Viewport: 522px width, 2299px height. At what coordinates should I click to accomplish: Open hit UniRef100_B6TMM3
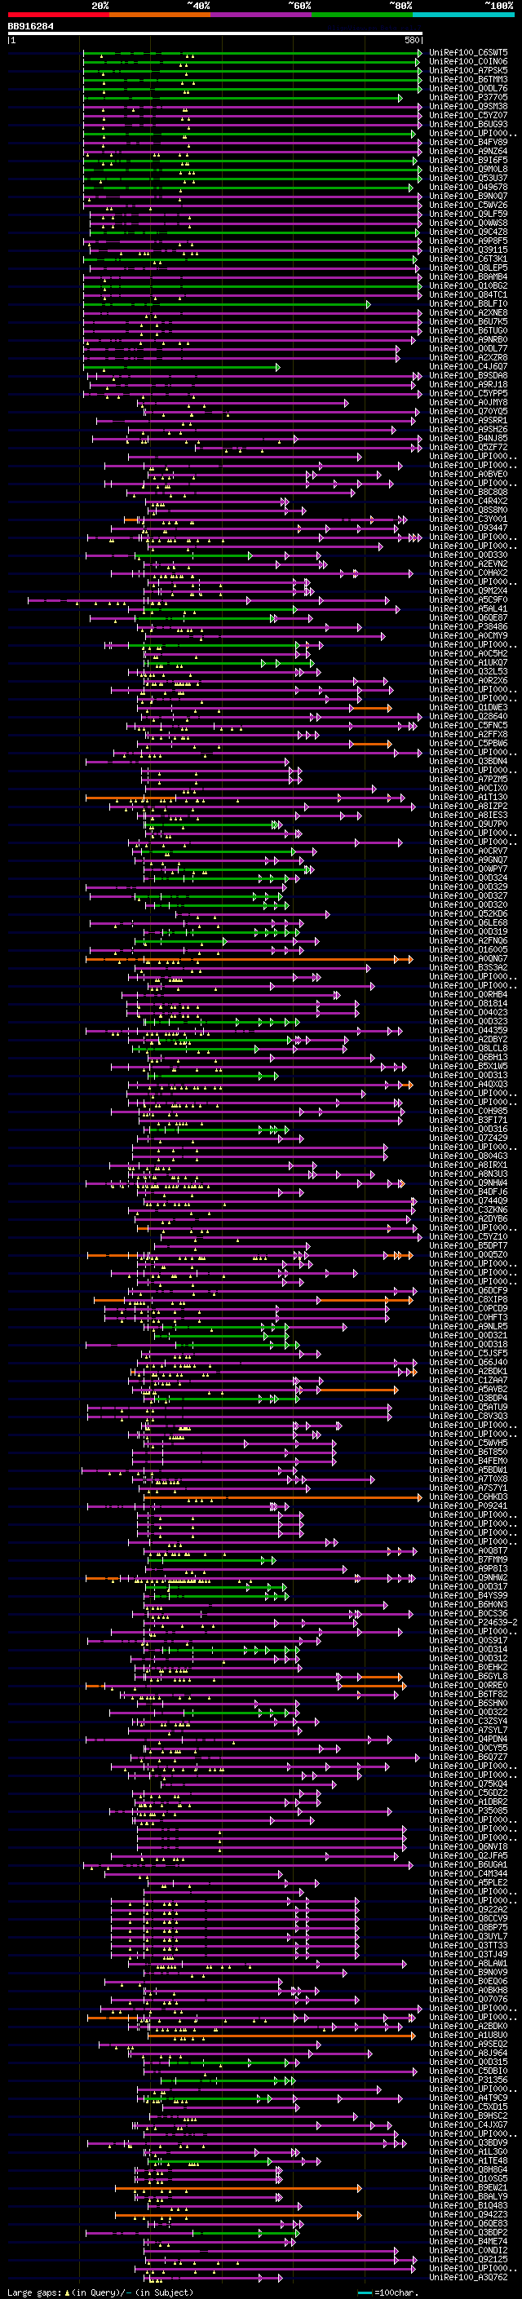click(468, 79)
